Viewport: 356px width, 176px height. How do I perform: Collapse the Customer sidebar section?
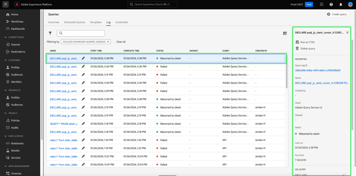click(x=6, y=60)
